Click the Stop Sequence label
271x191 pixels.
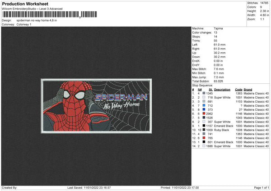pos(202,86)
